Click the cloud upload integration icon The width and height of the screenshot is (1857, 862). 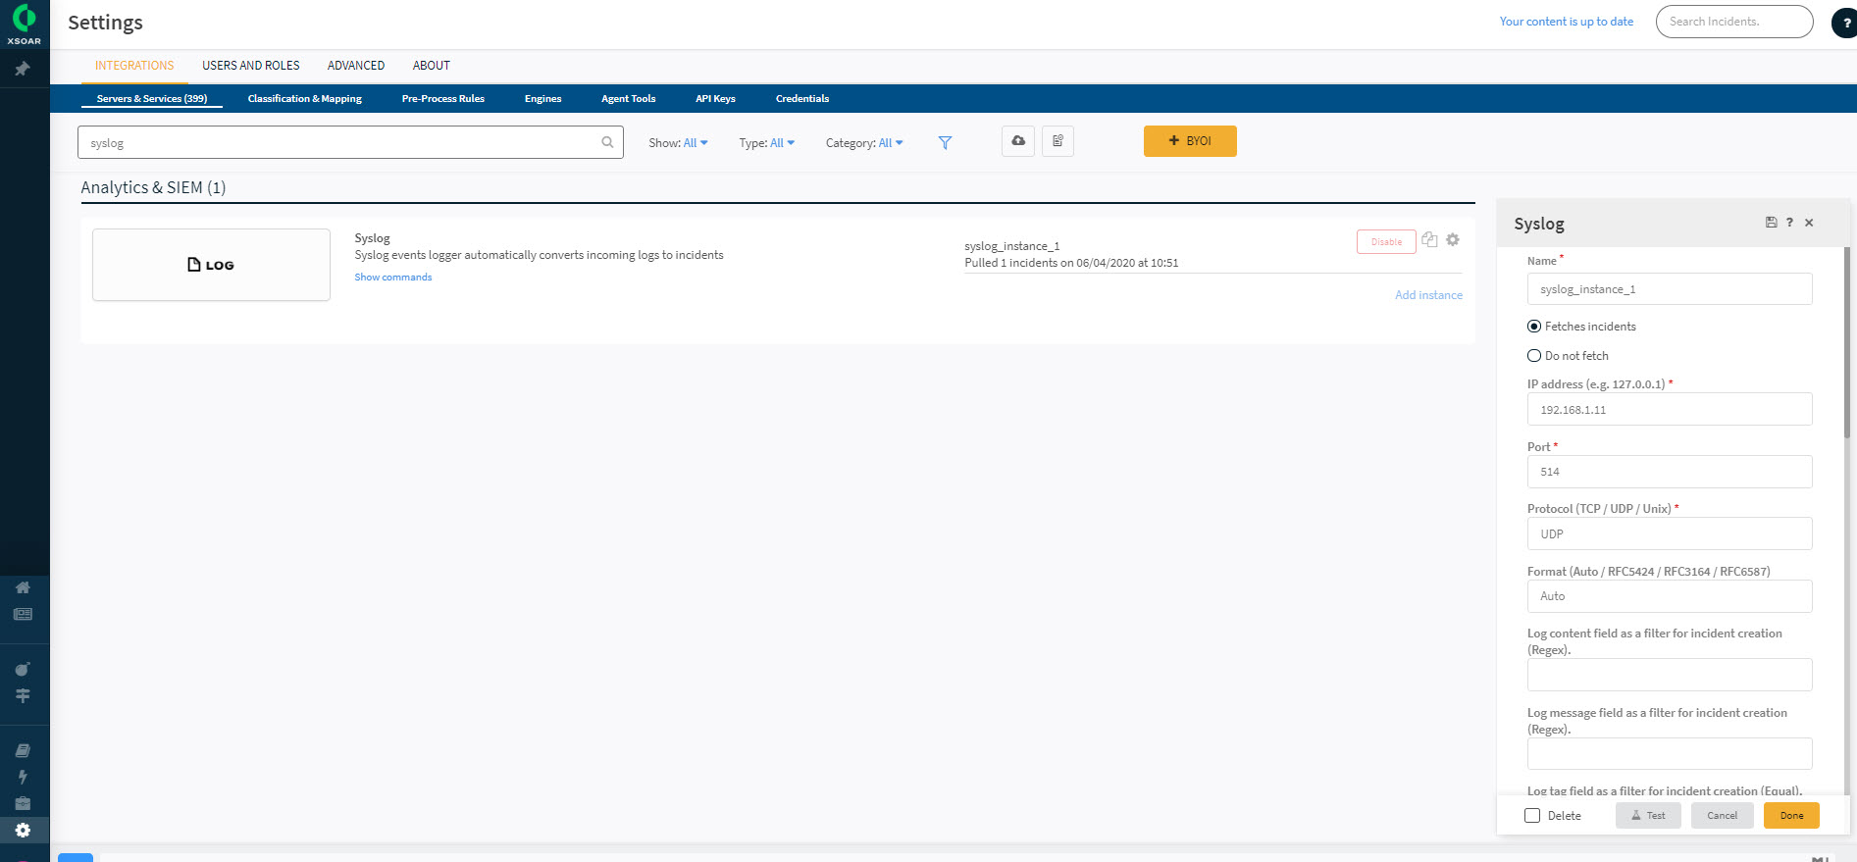1018,141
